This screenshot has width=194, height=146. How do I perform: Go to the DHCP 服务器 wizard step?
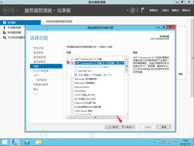point(41,71)
